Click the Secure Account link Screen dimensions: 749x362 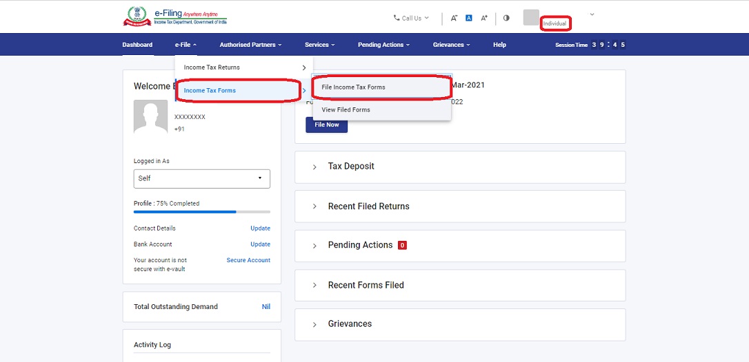tap(248, 260)
